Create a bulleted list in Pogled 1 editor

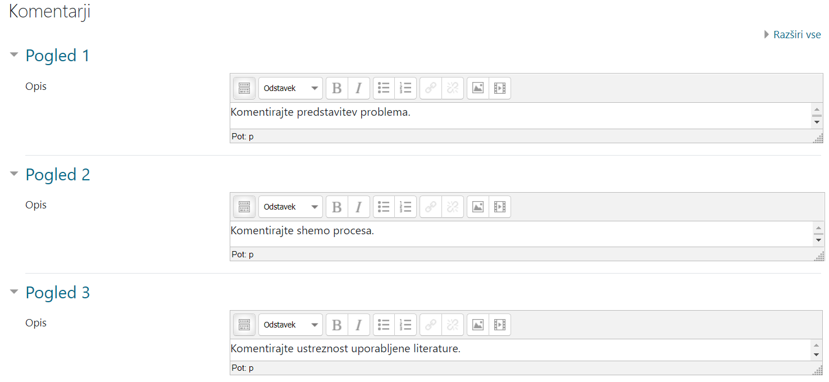[383, 88]
